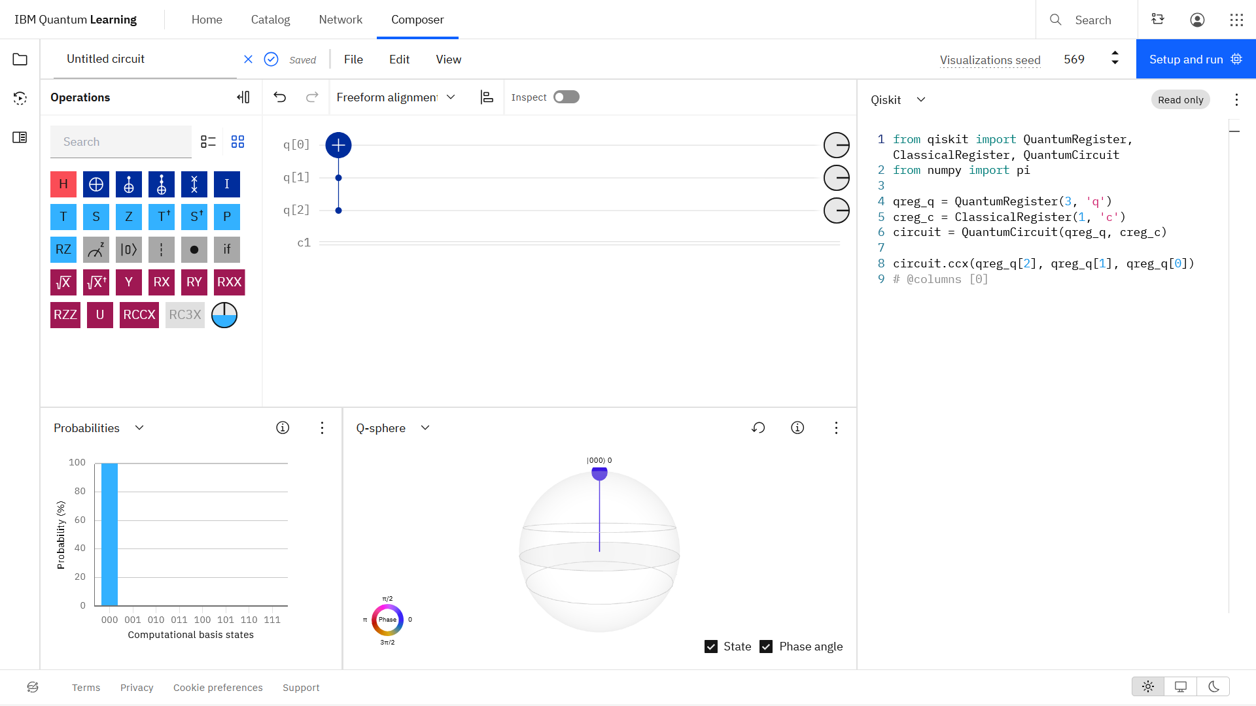Click the left alignment icon
Screen dimensions: 1256x706
tap(487, 97)
